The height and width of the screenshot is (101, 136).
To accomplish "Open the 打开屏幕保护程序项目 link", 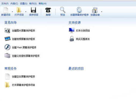I will coord(23,85).
